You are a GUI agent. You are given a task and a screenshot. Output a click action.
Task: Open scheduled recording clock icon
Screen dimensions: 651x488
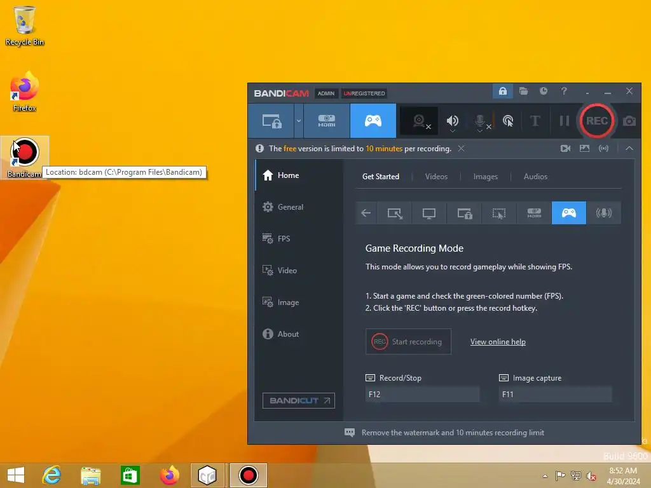544,91
